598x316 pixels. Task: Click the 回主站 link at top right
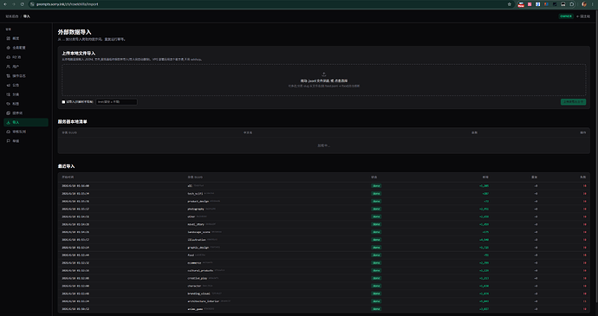click(x=583, y=16)
